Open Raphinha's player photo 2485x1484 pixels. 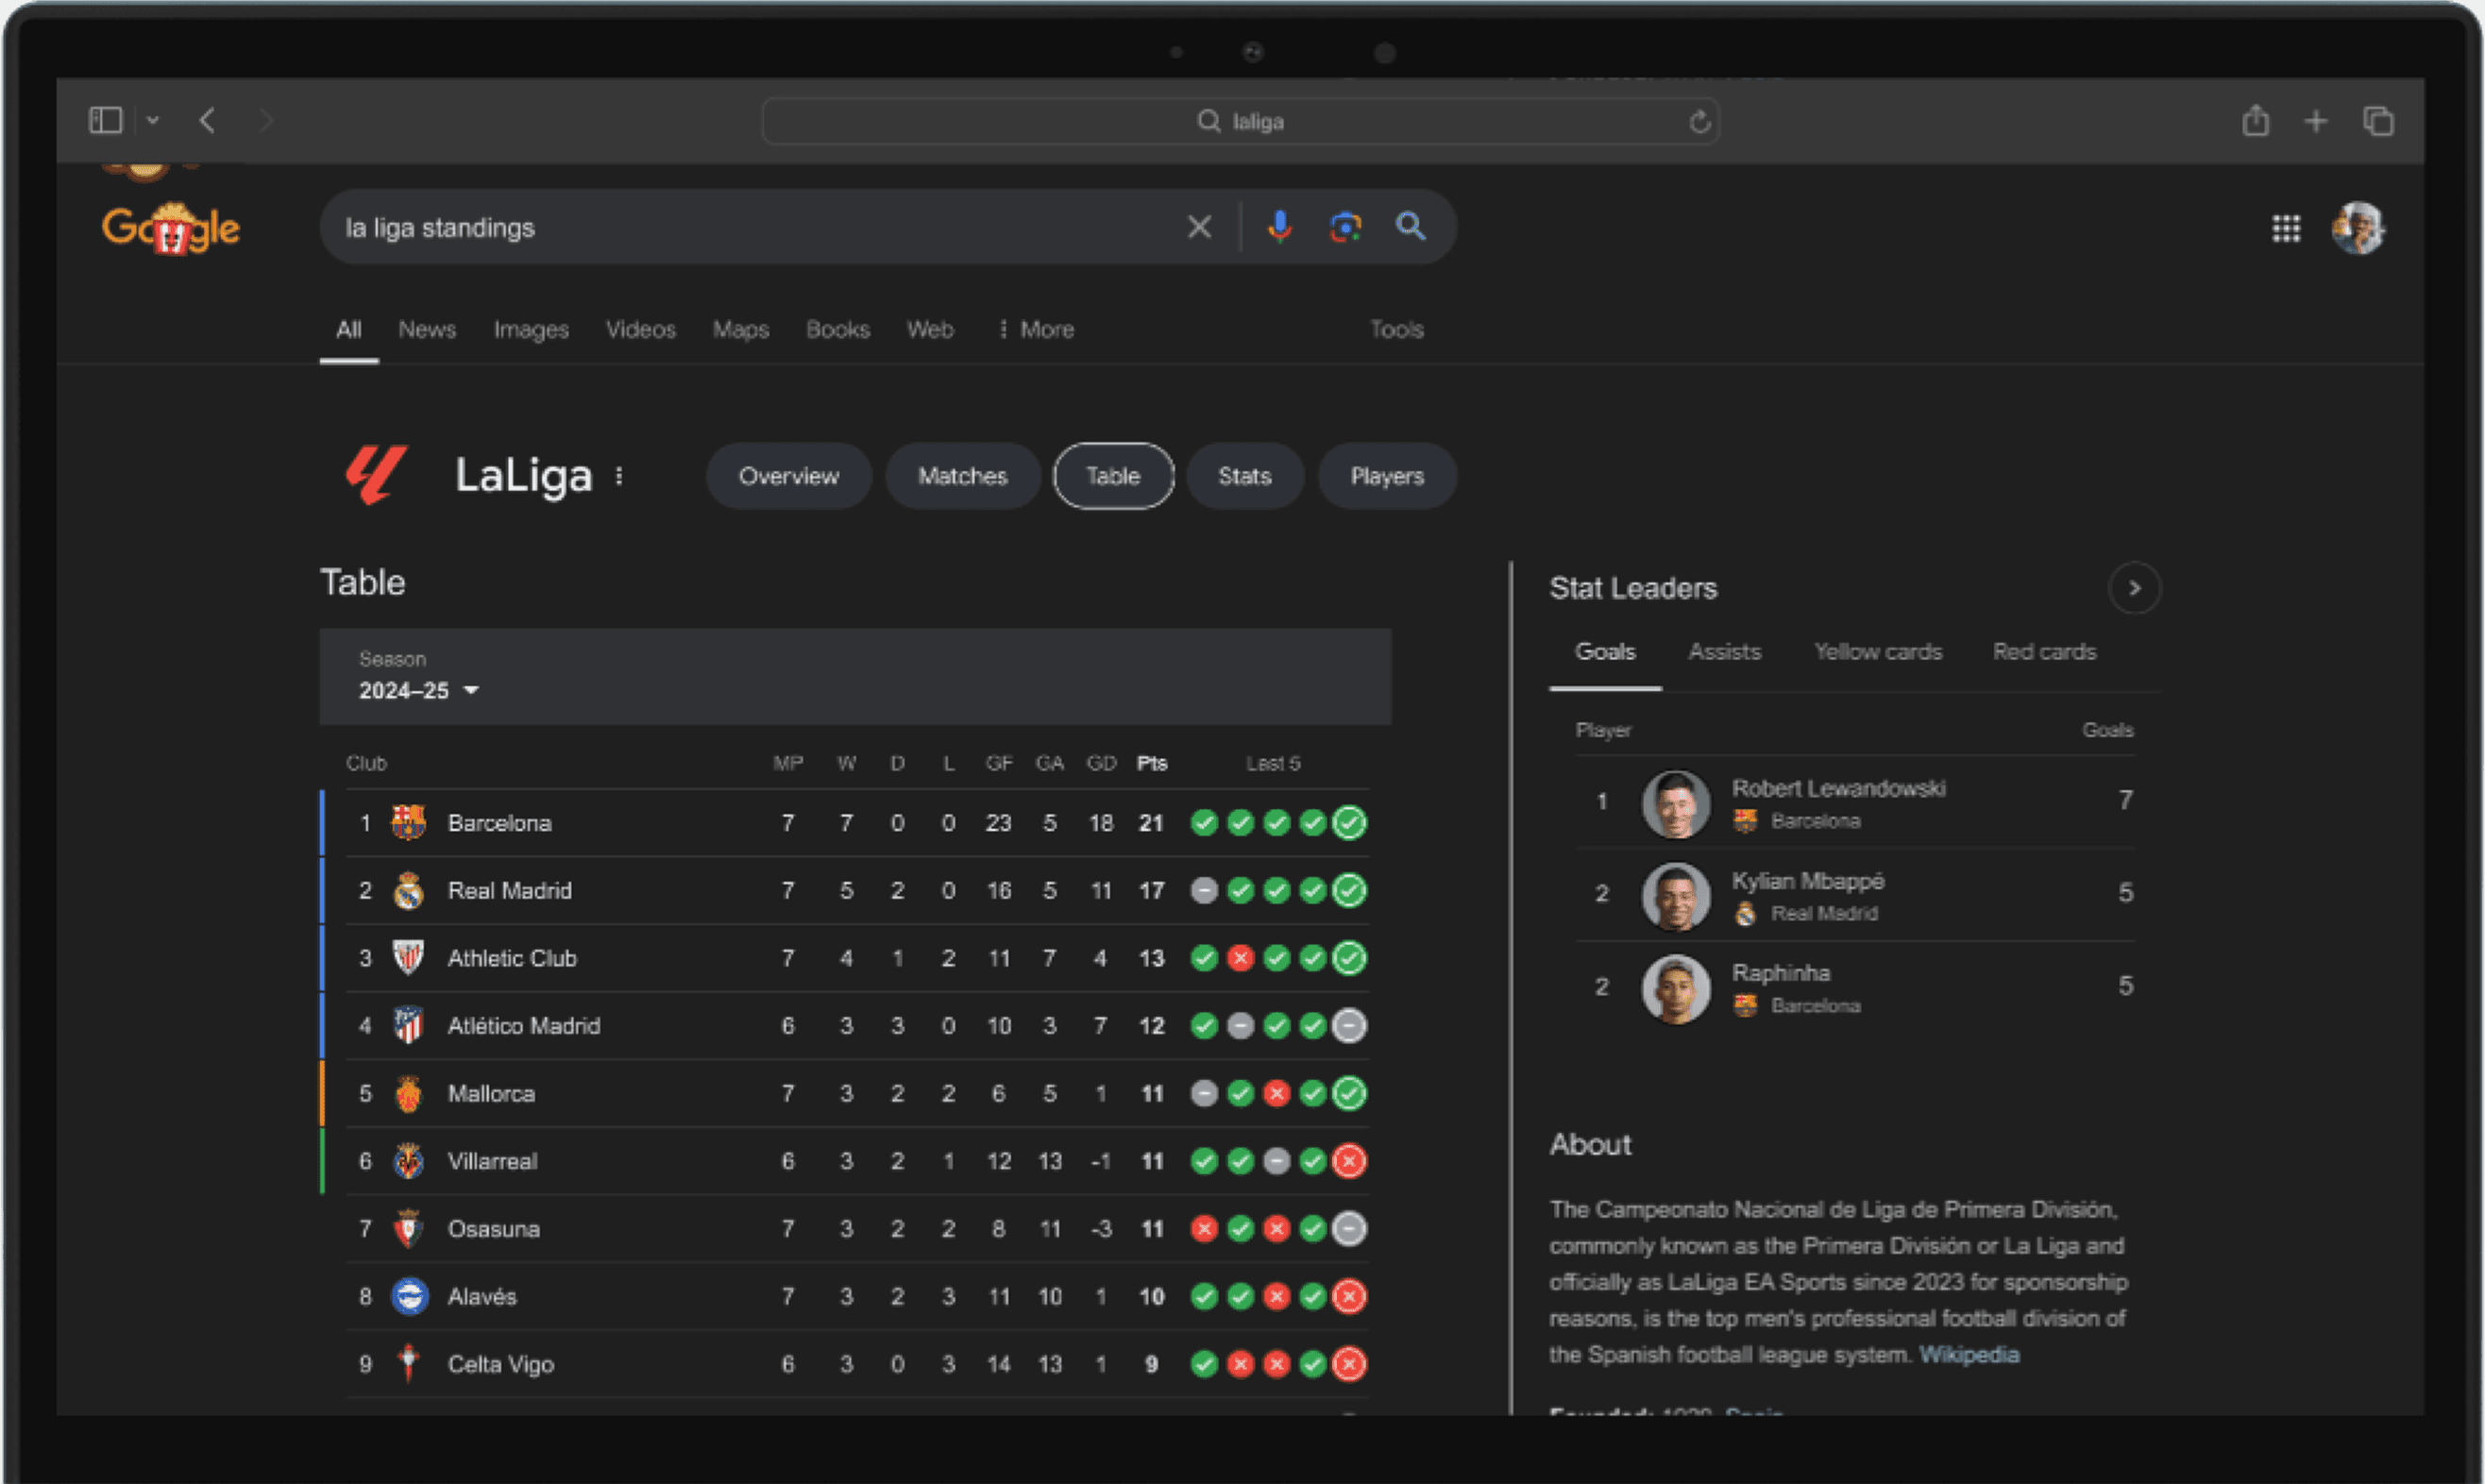click(1676, 989)
